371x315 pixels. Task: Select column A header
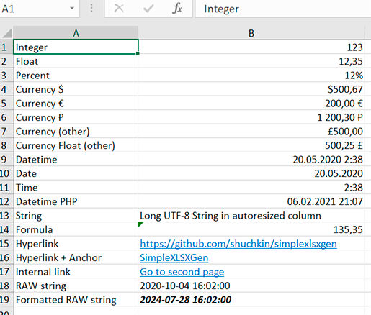(x=76, y=33)
